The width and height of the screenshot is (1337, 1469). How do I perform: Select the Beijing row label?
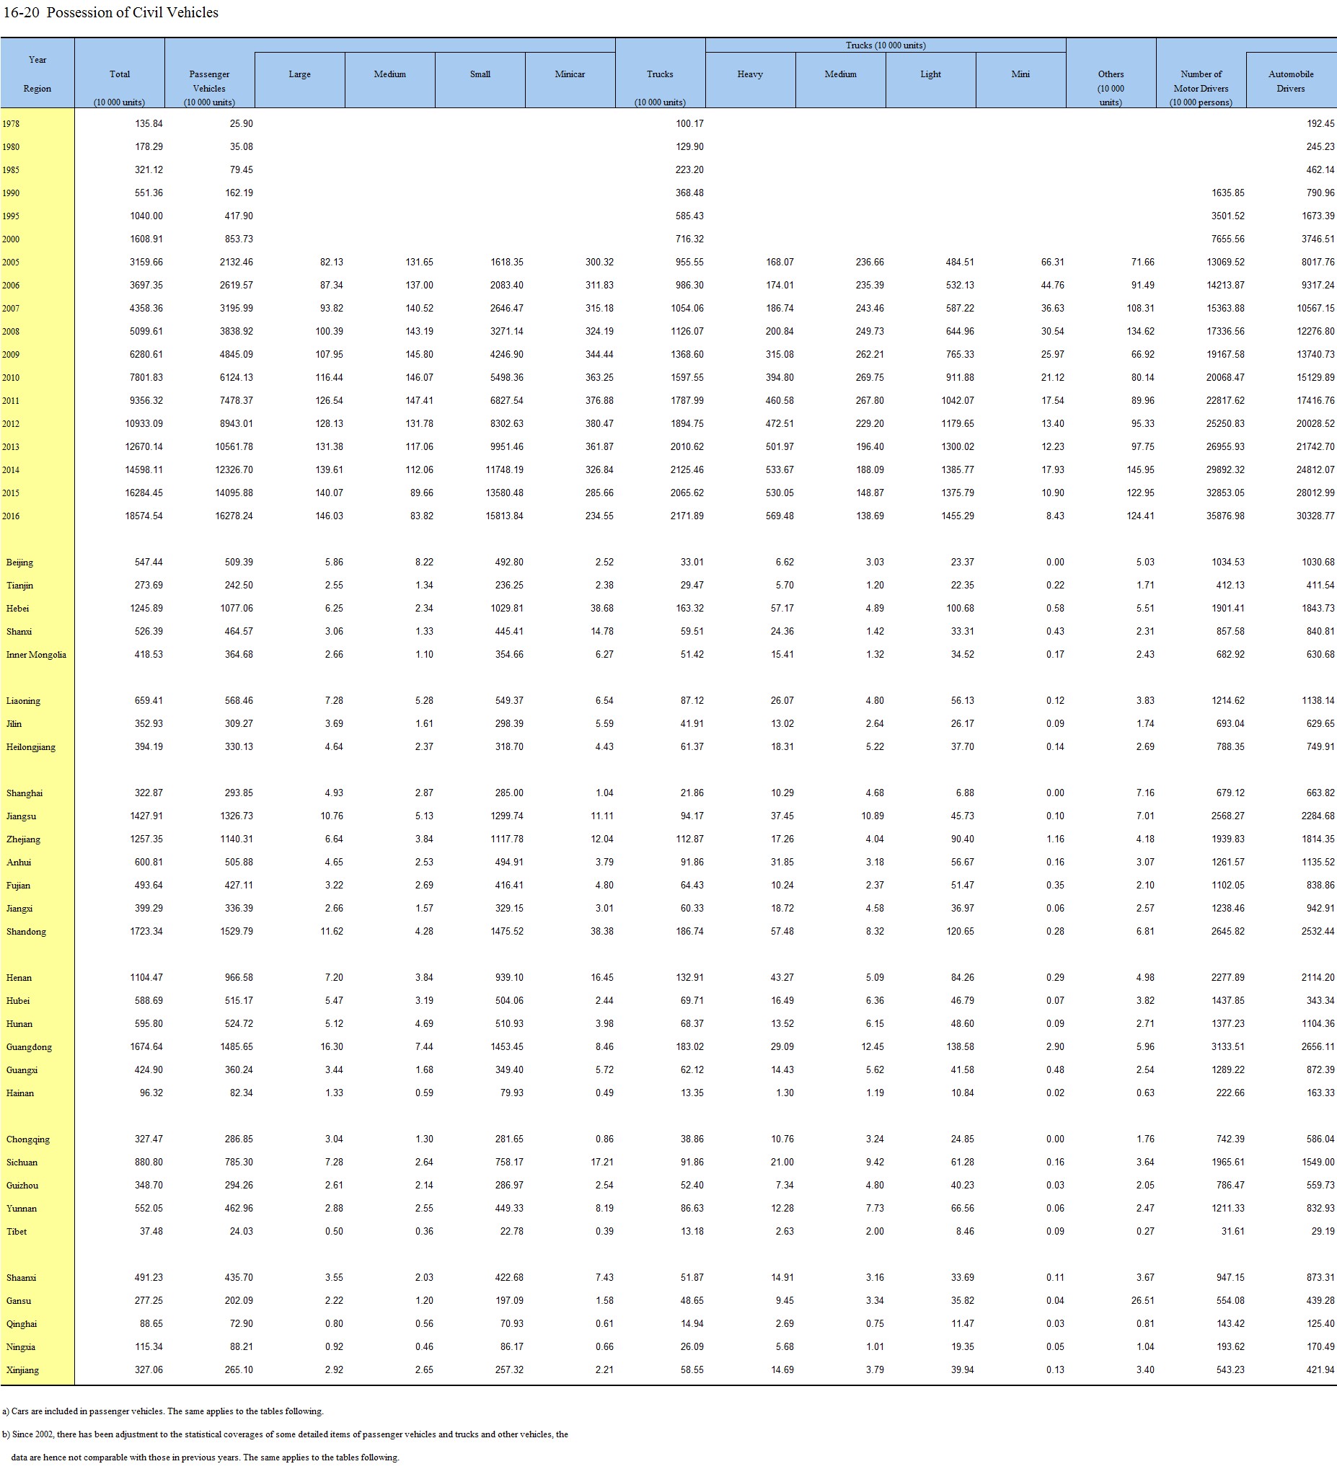[19, 563]
